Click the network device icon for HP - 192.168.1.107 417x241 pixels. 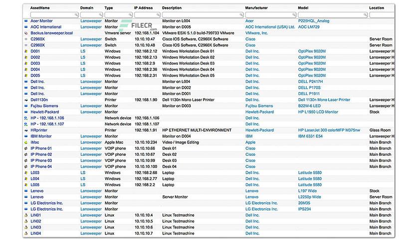(26, 124)
